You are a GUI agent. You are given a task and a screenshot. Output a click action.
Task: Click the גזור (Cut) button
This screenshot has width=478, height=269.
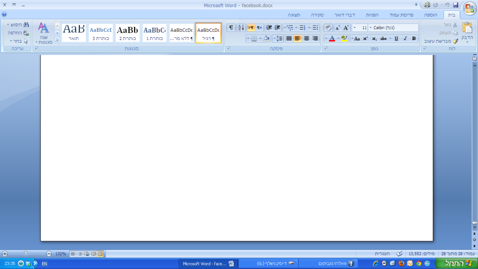[450, 25]
